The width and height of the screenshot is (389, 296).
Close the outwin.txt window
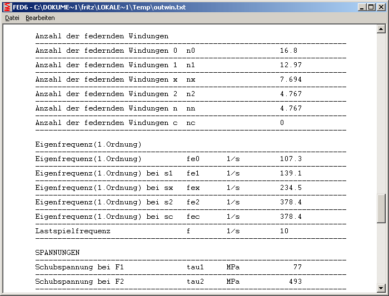[x=381, y=7]
